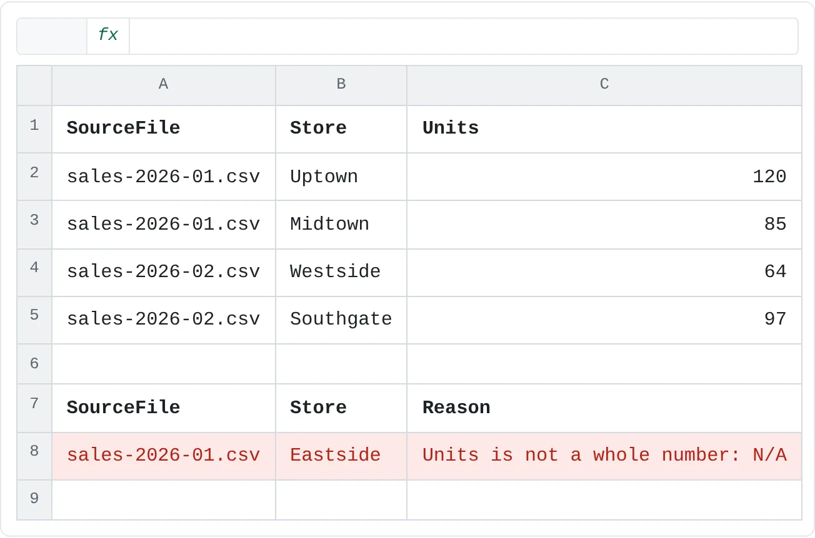Click the name box beside fx
Image resolution: width=815 pixels, height=538 pixels.
point(52,36)
